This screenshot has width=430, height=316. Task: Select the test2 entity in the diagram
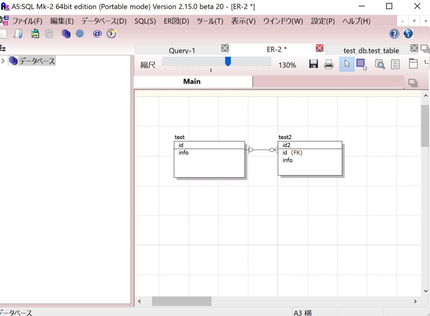[309, 159]
